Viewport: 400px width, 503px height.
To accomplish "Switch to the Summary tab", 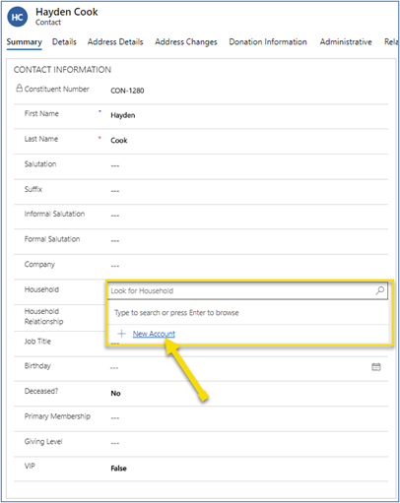I will (25, 42).
